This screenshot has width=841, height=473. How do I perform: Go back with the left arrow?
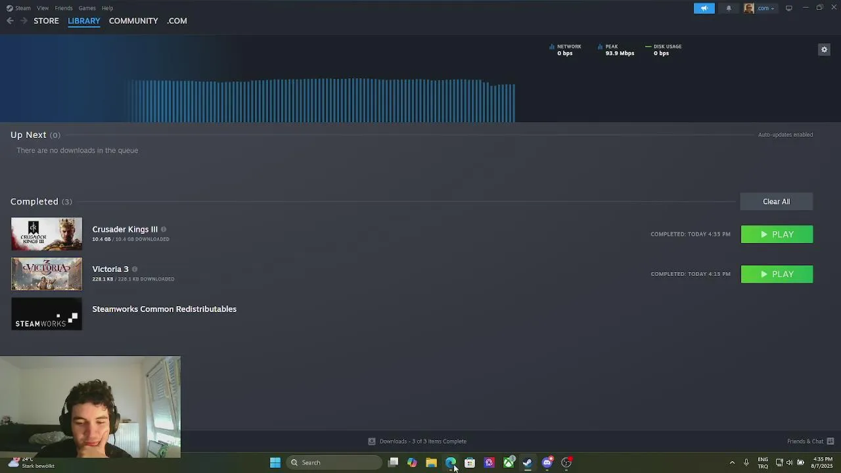coord(10,21)
